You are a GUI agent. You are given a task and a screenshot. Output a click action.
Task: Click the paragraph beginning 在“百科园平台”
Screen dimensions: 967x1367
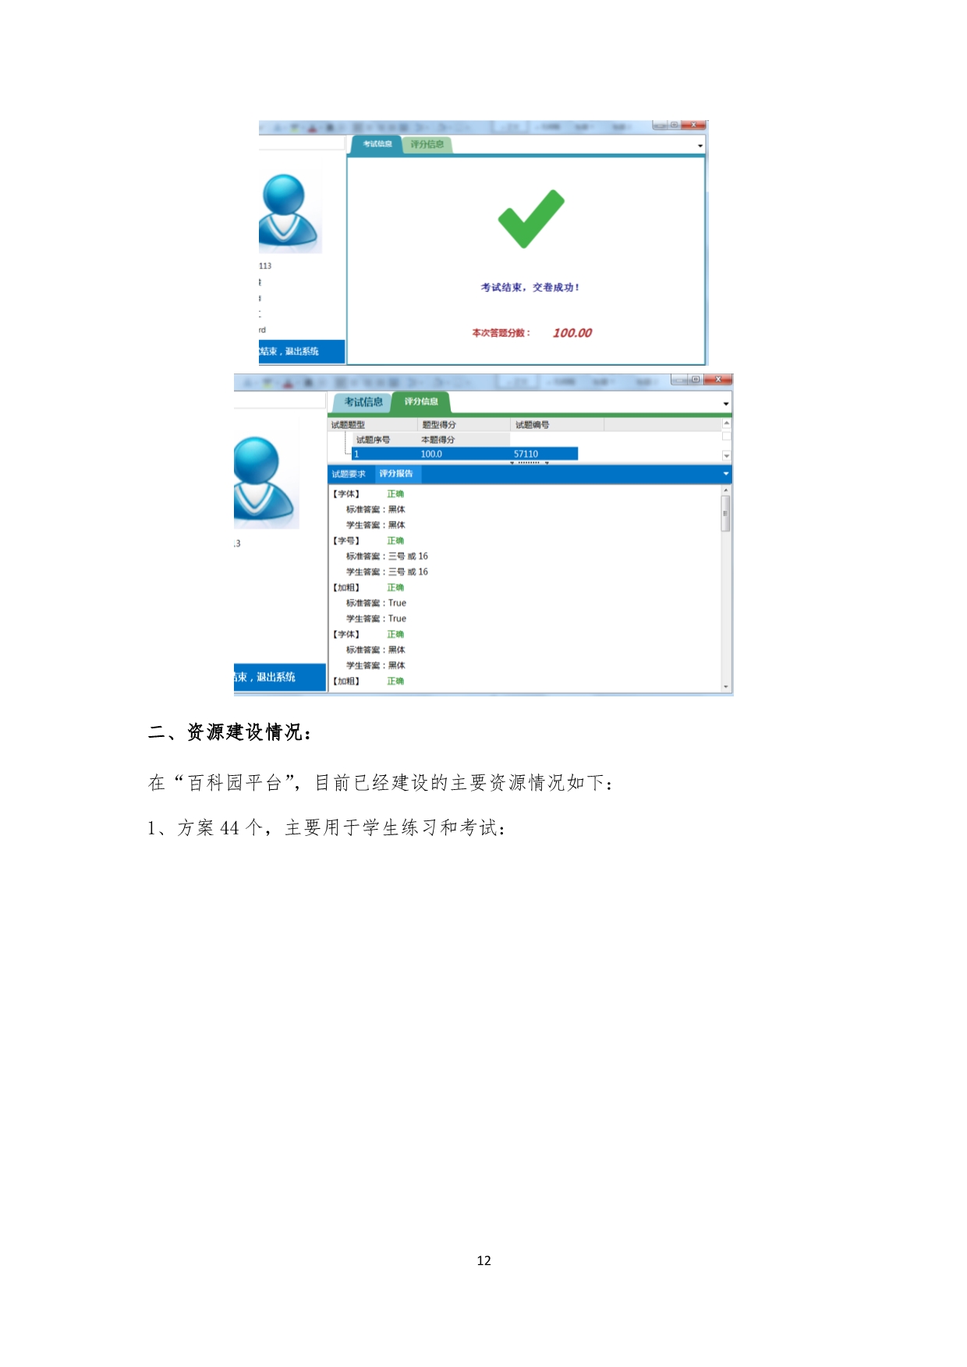tap(381, 782)
